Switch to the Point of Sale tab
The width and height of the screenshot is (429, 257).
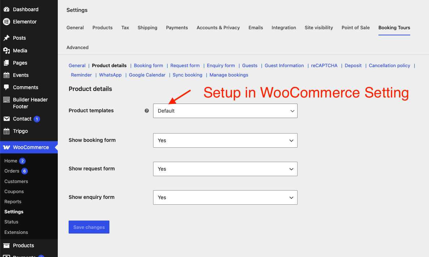[355, 28]
